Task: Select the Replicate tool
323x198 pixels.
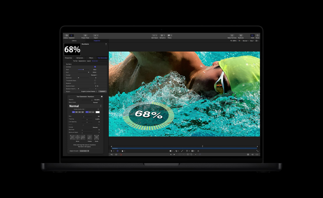Action: click(x=241, y=35)
